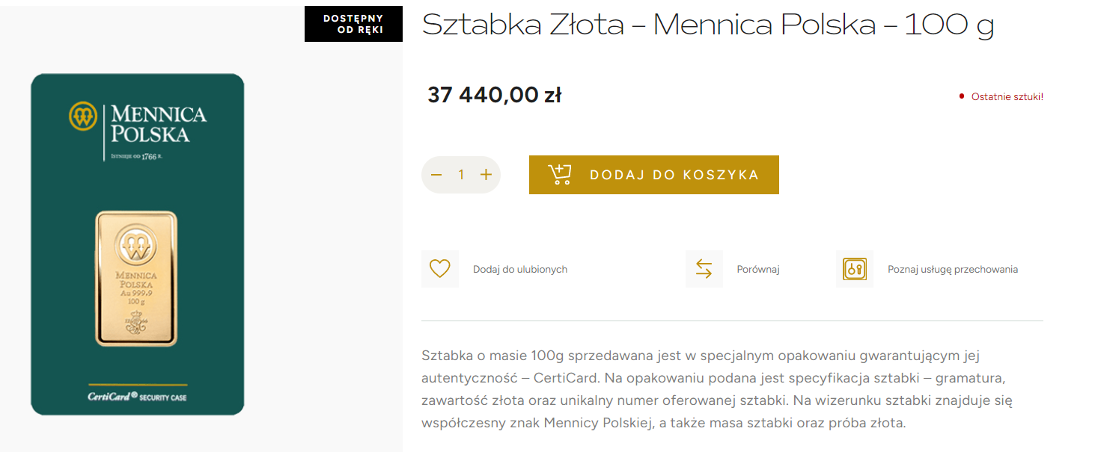Click the round yellow Mennica emblem on the packaging
Viewport: 1095px width, 452px height.
[x=83, y=116]
